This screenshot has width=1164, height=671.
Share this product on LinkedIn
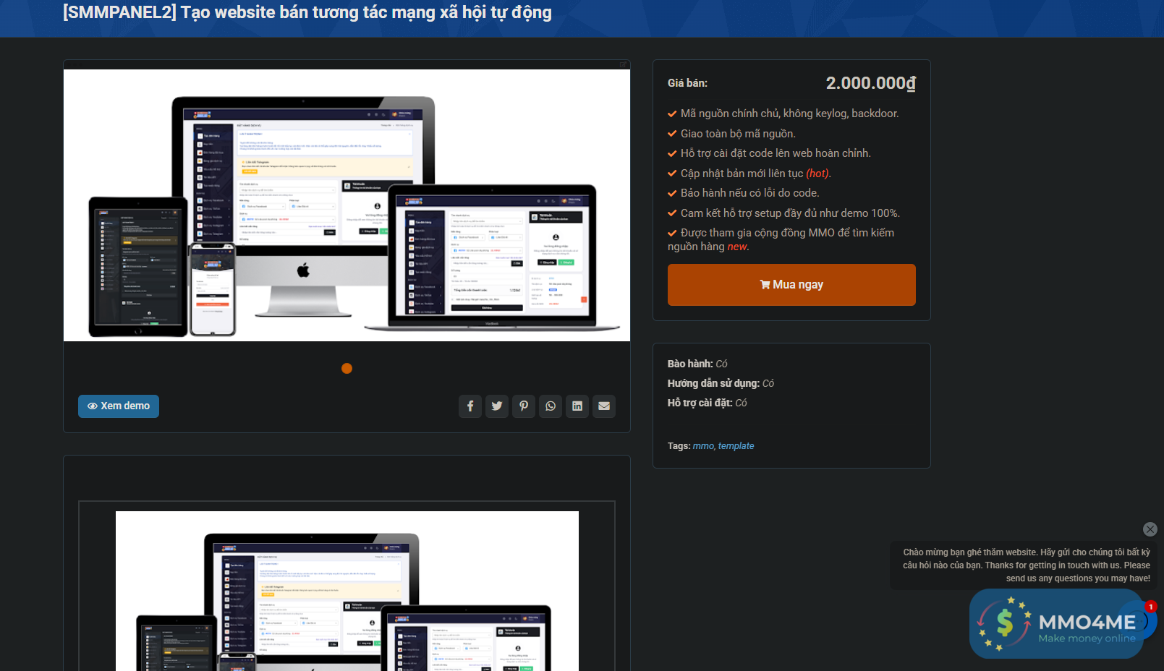pyautogui.click(x=577, y=406)
